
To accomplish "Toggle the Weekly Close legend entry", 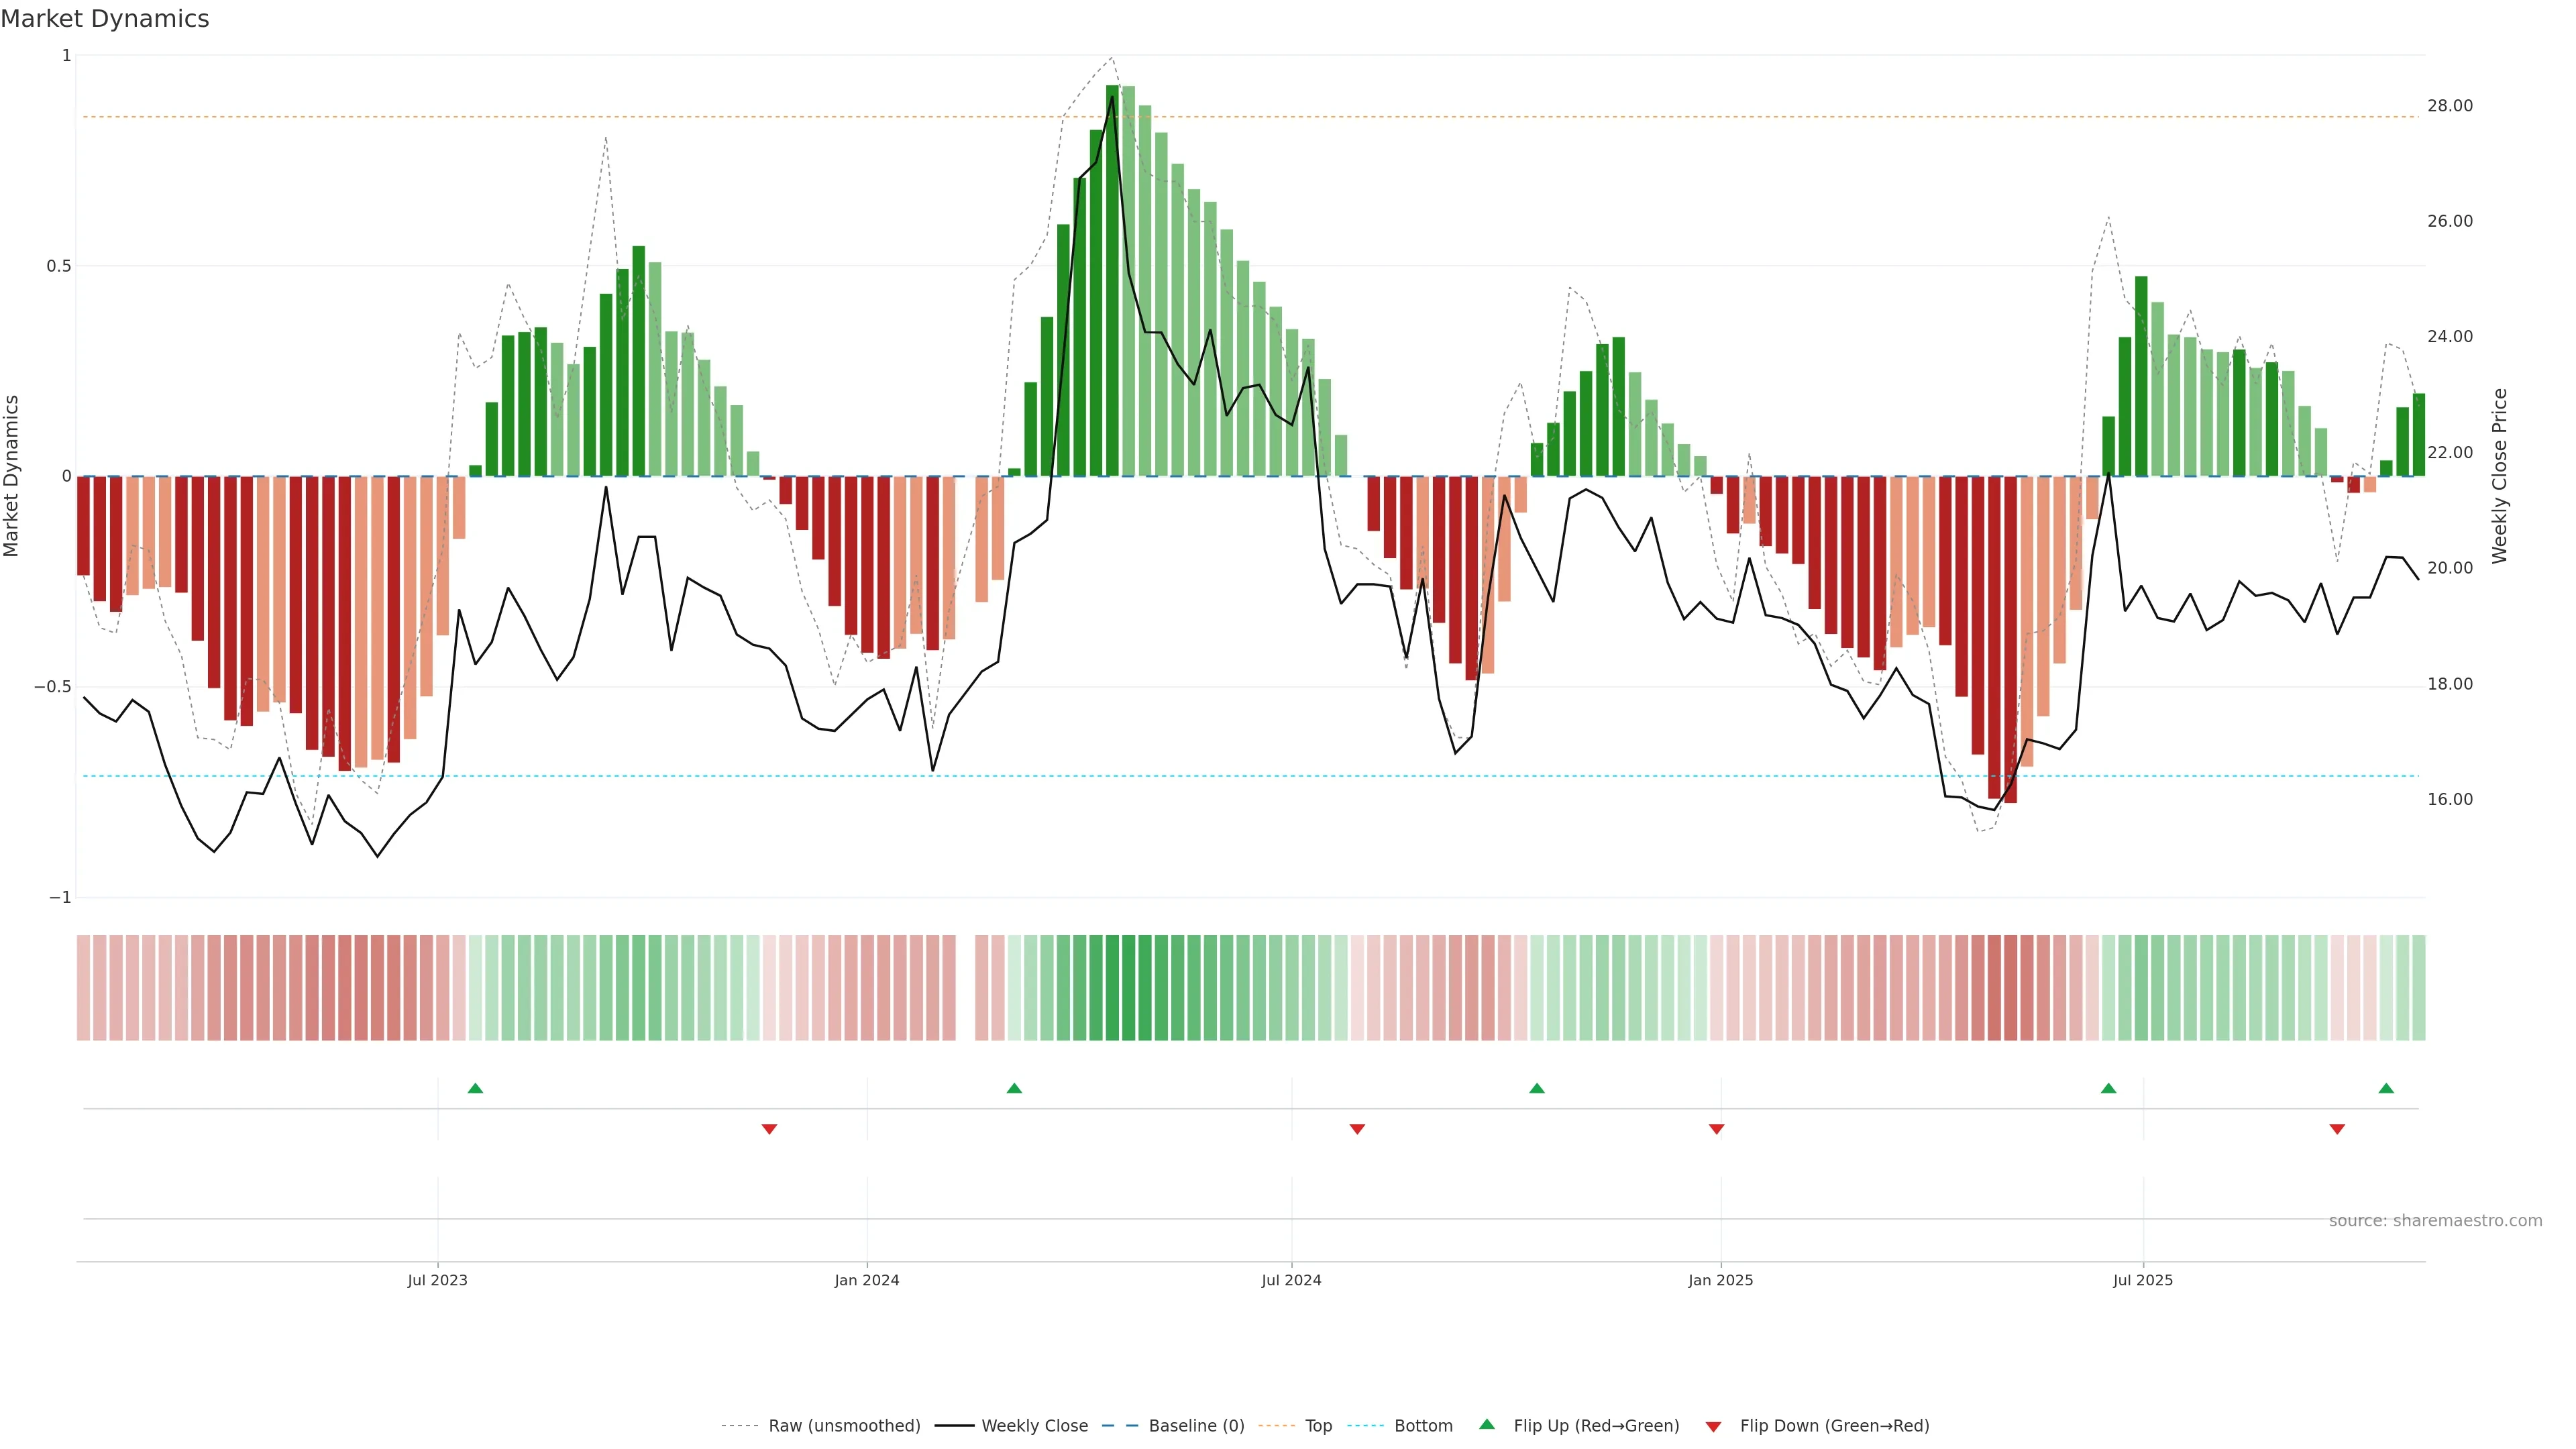I will pos(1034,1425).
